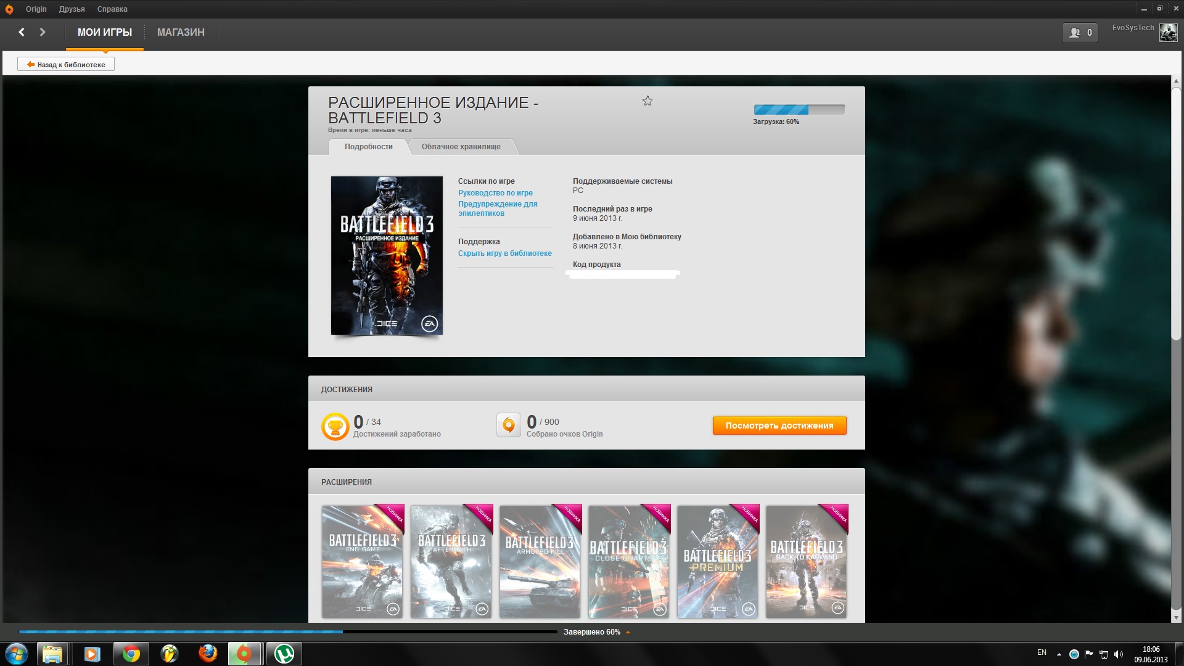Screen dimensions: 1184x666
Task: Open the Друзья menu
Action: 72,9
